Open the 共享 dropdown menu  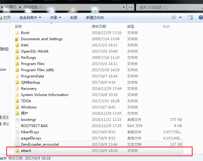coord(55,17)
